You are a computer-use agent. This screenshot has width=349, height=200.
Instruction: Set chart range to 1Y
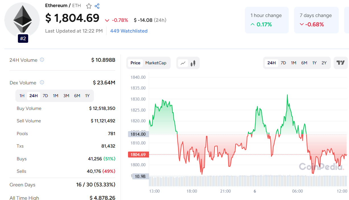click(314, 63)
